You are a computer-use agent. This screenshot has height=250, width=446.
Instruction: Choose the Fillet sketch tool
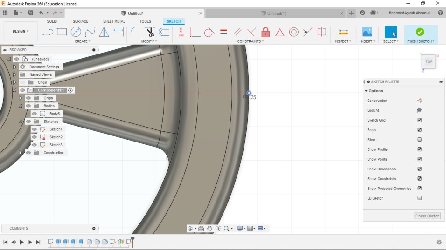point(135,32)
